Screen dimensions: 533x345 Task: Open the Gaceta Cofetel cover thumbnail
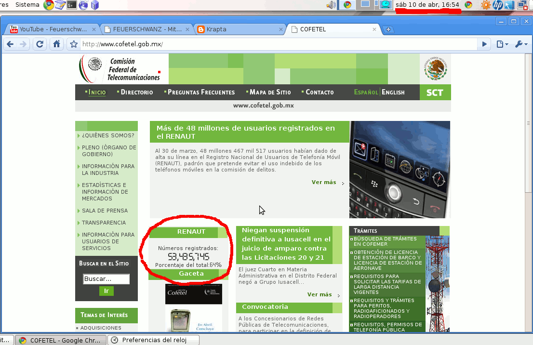pos(193,307)
